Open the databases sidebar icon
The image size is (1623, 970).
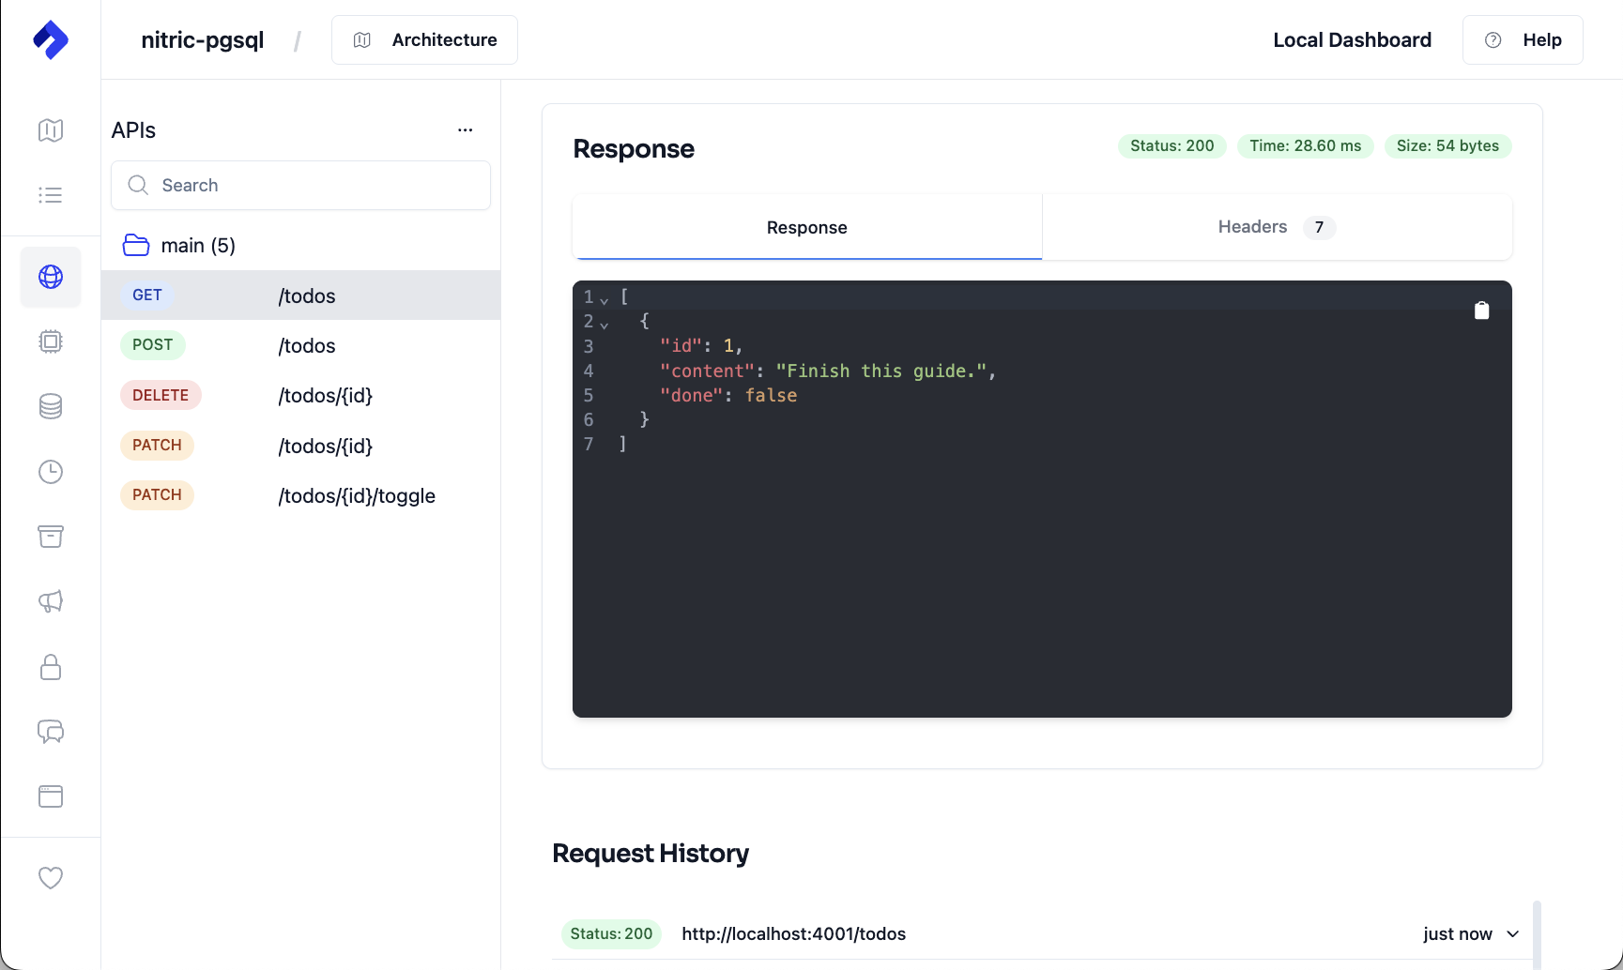click(x=51, y=406)
